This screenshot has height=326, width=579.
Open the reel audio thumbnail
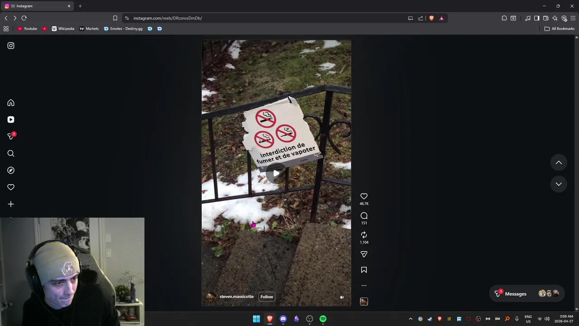coord(364,302)
